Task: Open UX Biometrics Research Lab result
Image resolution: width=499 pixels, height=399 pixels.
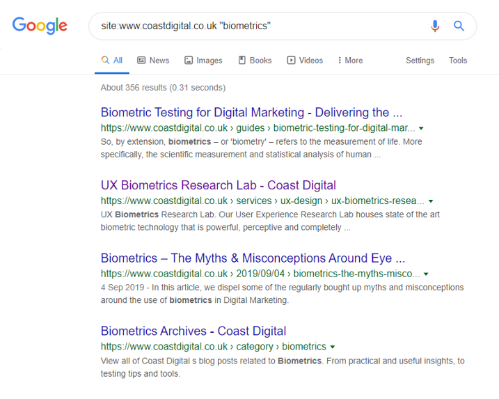Action: tap(219, 185)
